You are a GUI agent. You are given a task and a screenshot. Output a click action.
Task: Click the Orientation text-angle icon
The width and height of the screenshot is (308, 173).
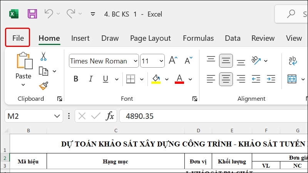pyautogui.click(x=256, y=60)
